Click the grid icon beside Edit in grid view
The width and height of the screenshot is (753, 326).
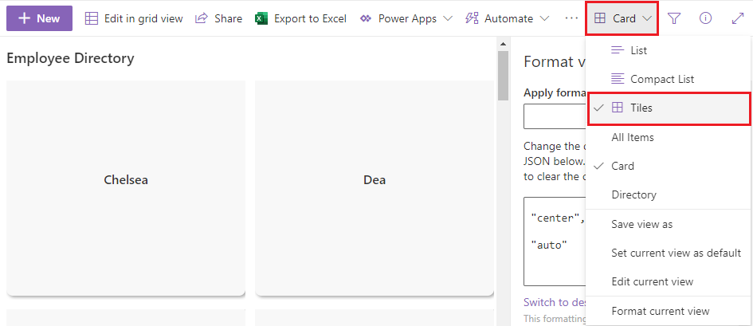91,18
